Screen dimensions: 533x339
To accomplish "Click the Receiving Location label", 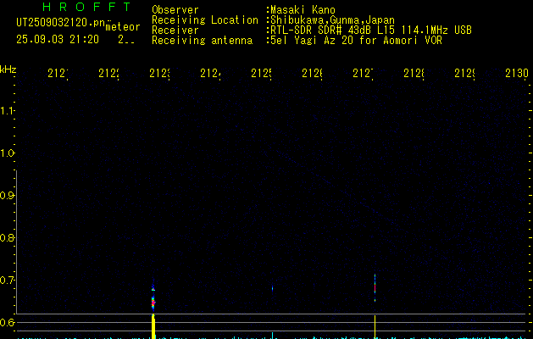I will point(205,20).
